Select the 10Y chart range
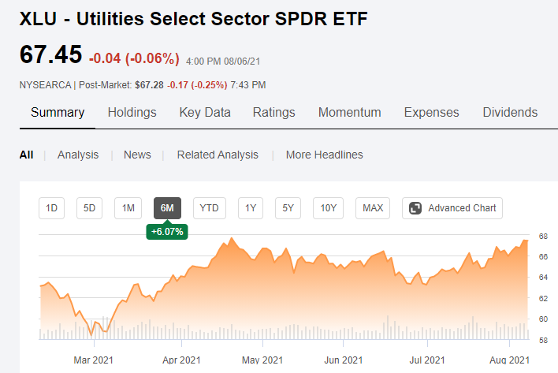The height and width of the screenshot is (373, 558). (328, 208)
